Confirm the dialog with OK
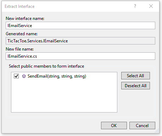Image resolution: width=162 pixels, height=136 pixels. click(x=114, y=126)
